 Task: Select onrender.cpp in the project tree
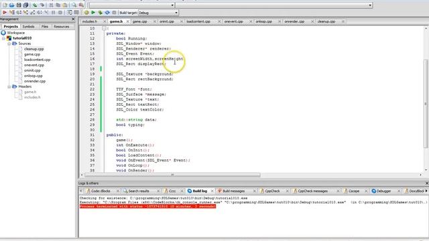35,81
